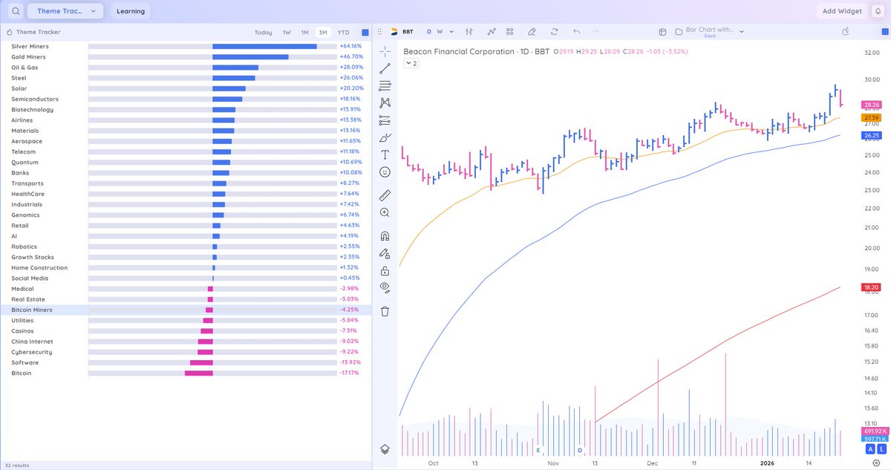
Task: Redo the chart action
Action: tap(595, 32)
